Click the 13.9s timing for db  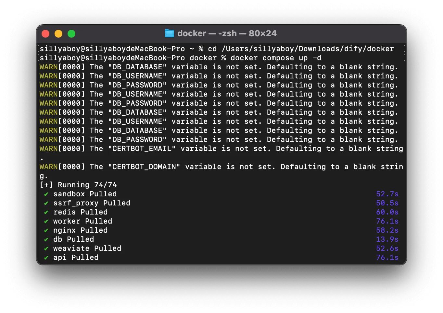[387, 239]
